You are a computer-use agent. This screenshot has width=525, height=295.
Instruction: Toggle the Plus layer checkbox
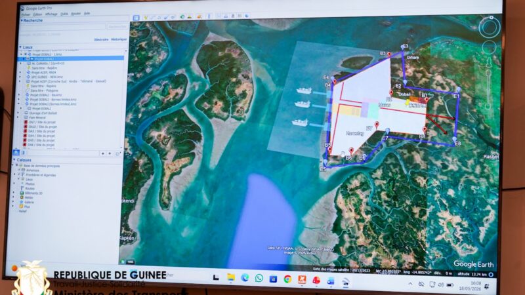click(x=17, y=206)
